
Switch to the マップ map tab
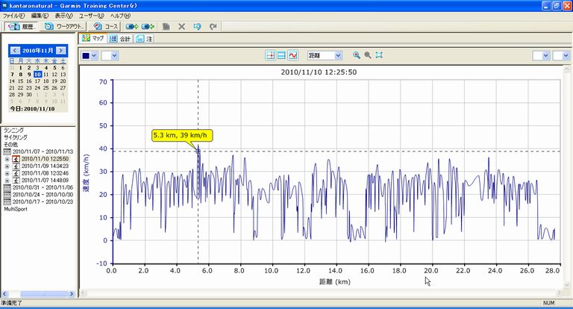click(x=93, y=38)
